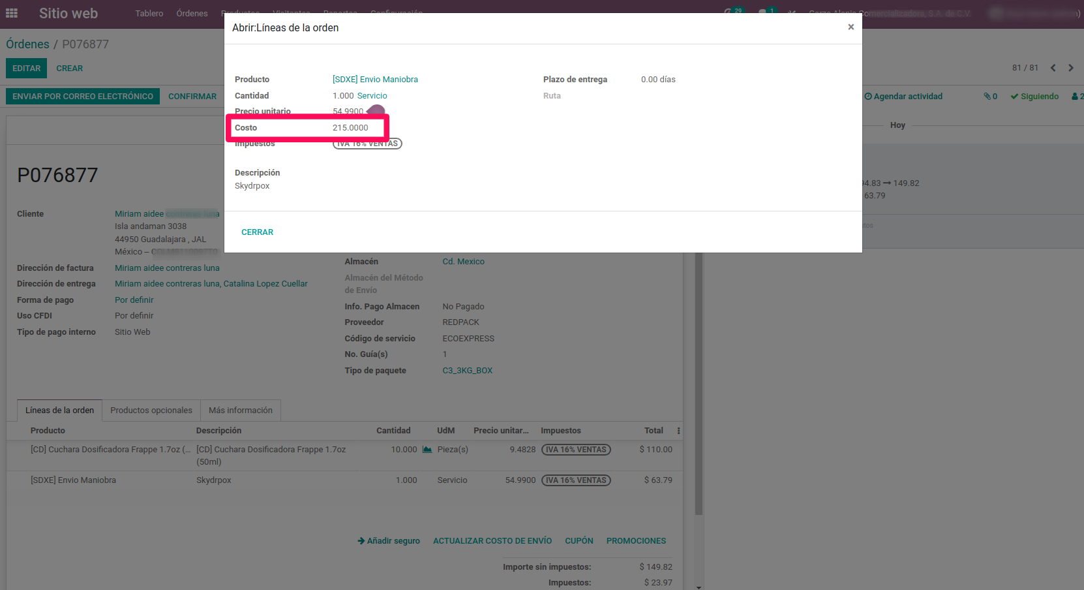
Task: Open the messages chat icon in top bar
Action: pos(764,12)
